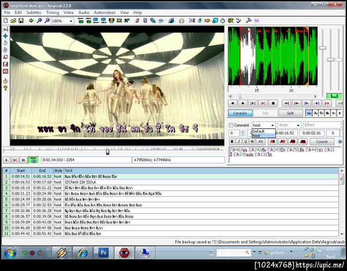Toggle bold formatting
The height and width of the screenshot is (271, 347).
[x=232, y=142]
